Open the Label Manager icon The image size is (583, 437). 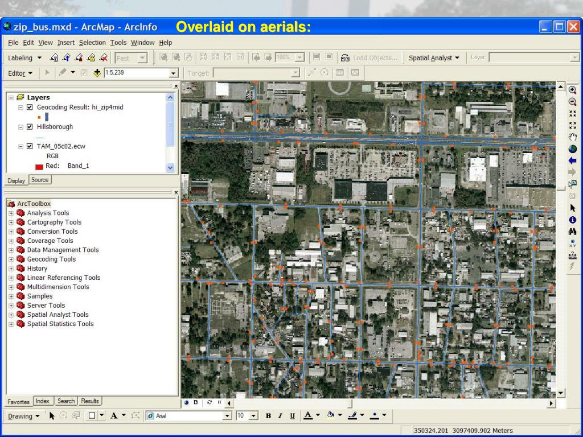click(x=54, y=57)
